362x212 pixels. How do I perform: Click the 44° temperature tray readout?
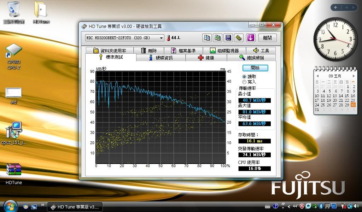tap(295, 206)
